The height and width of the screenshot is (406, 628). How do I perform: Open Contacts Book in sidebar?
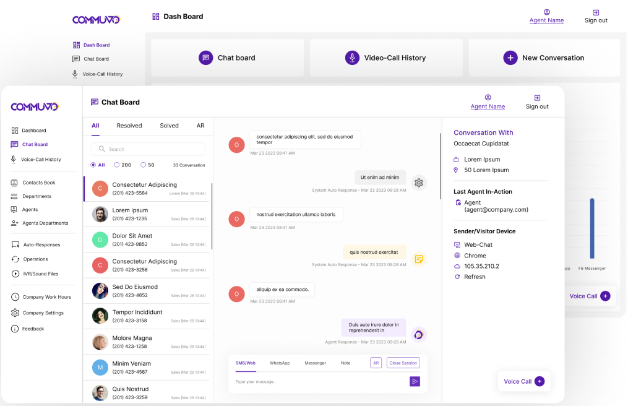click(38, 183)
